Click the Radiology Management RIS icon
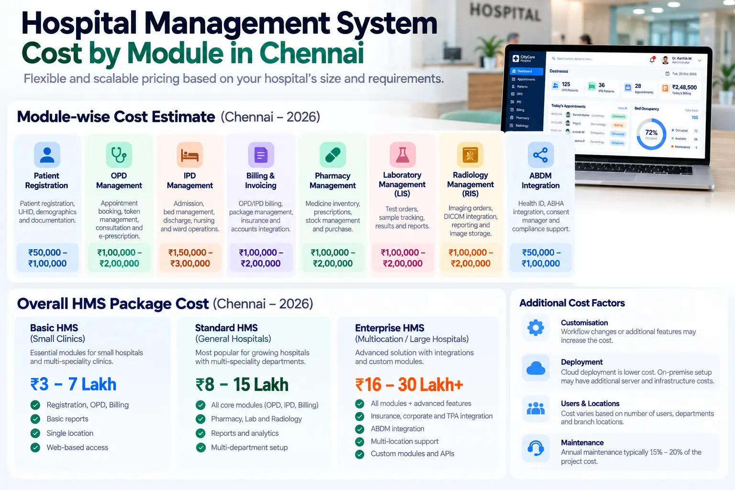 tap(470, 155)
